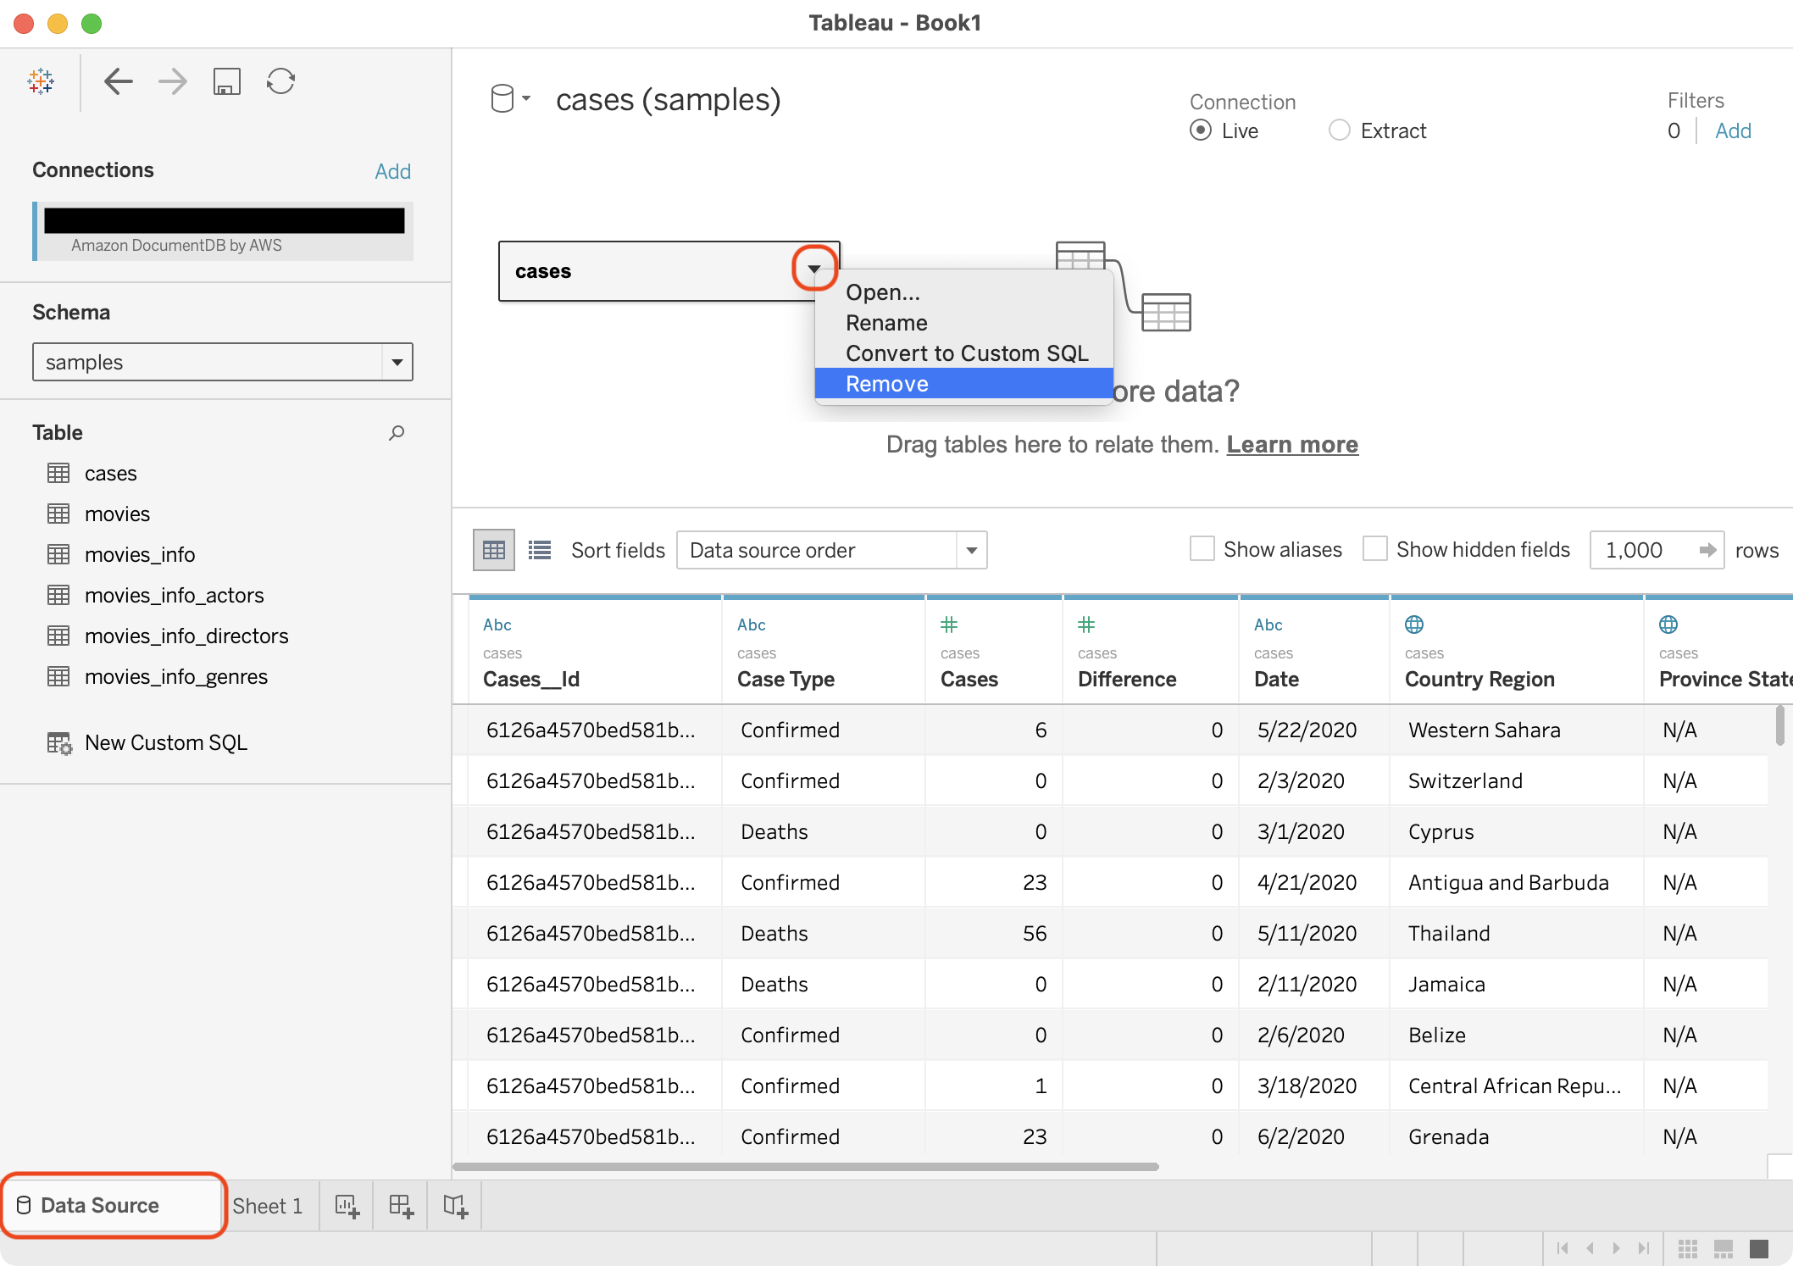Click the horizontal scrollbar under data grid
This screenshot has height=1266, width=1793.
805,1167
